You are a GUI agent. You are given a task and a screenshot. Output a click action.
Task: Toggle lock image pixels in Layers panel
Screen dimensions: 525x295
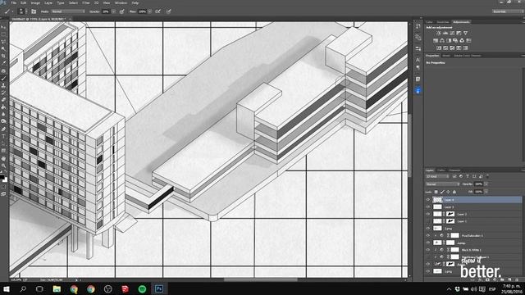(442, 192)
